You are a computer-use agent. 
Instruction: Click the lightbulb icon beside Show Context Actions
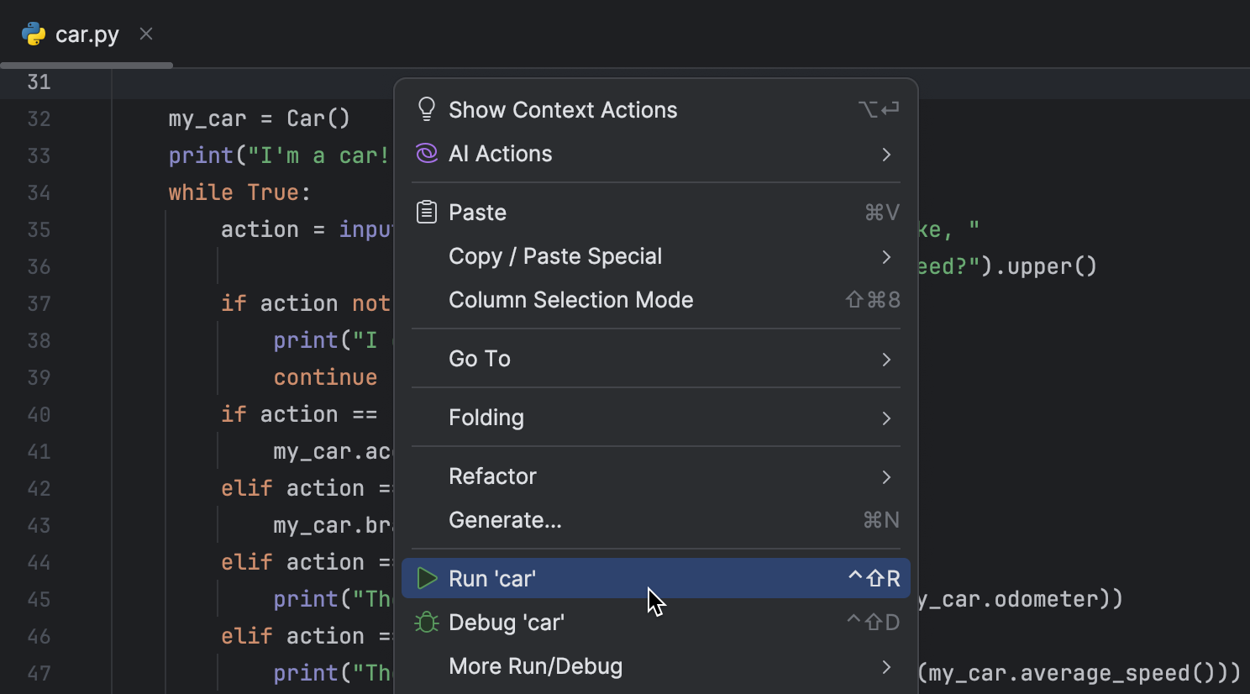(427, 108)
